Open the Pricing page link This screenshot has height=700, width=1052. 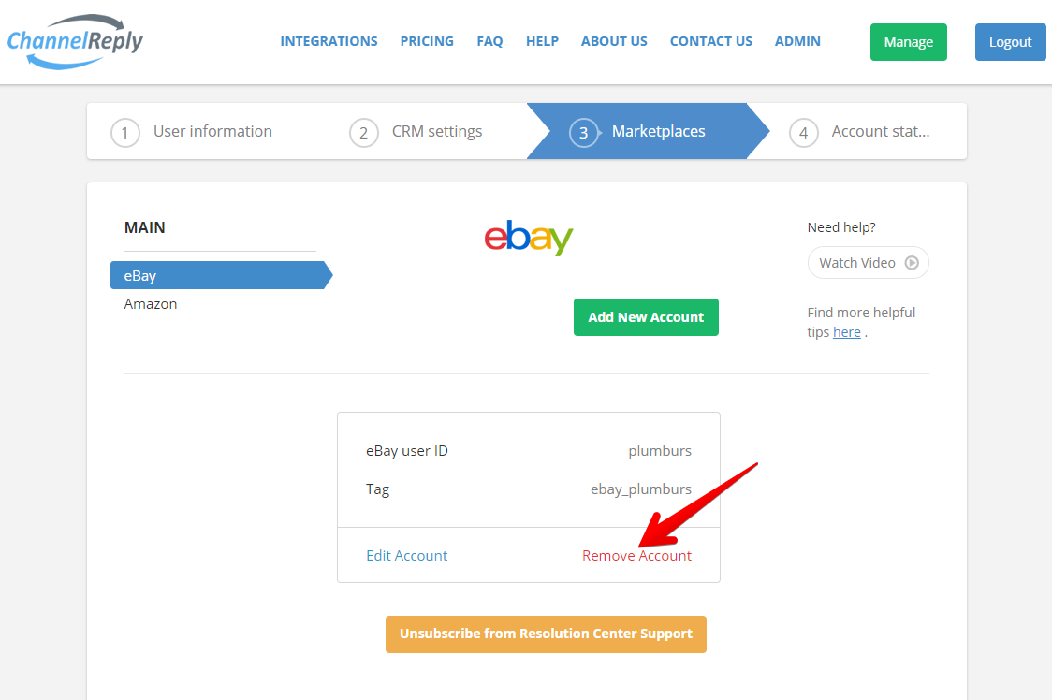click(x=427, y=41)
